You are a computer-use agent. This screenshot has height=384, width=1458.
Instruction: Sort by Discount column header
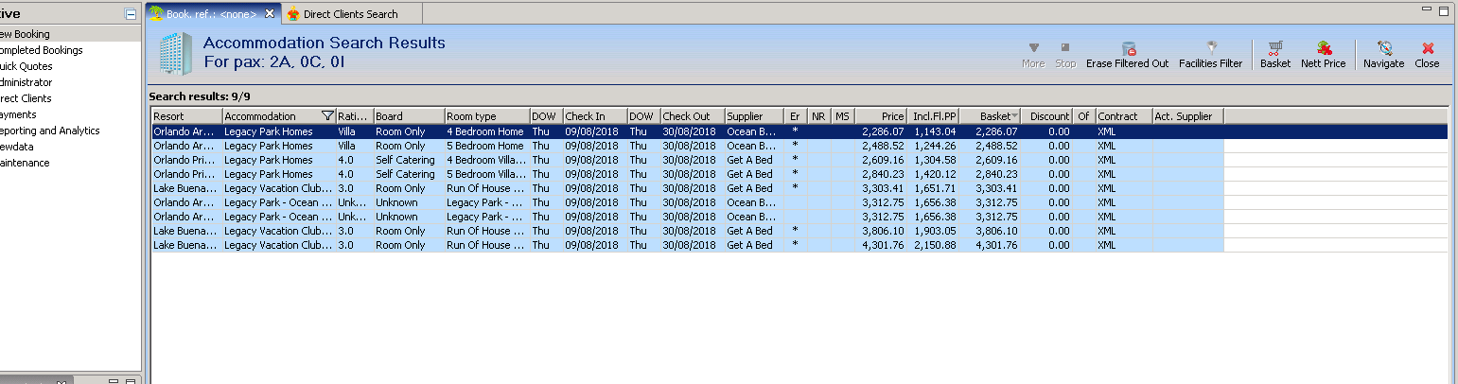1047,116
